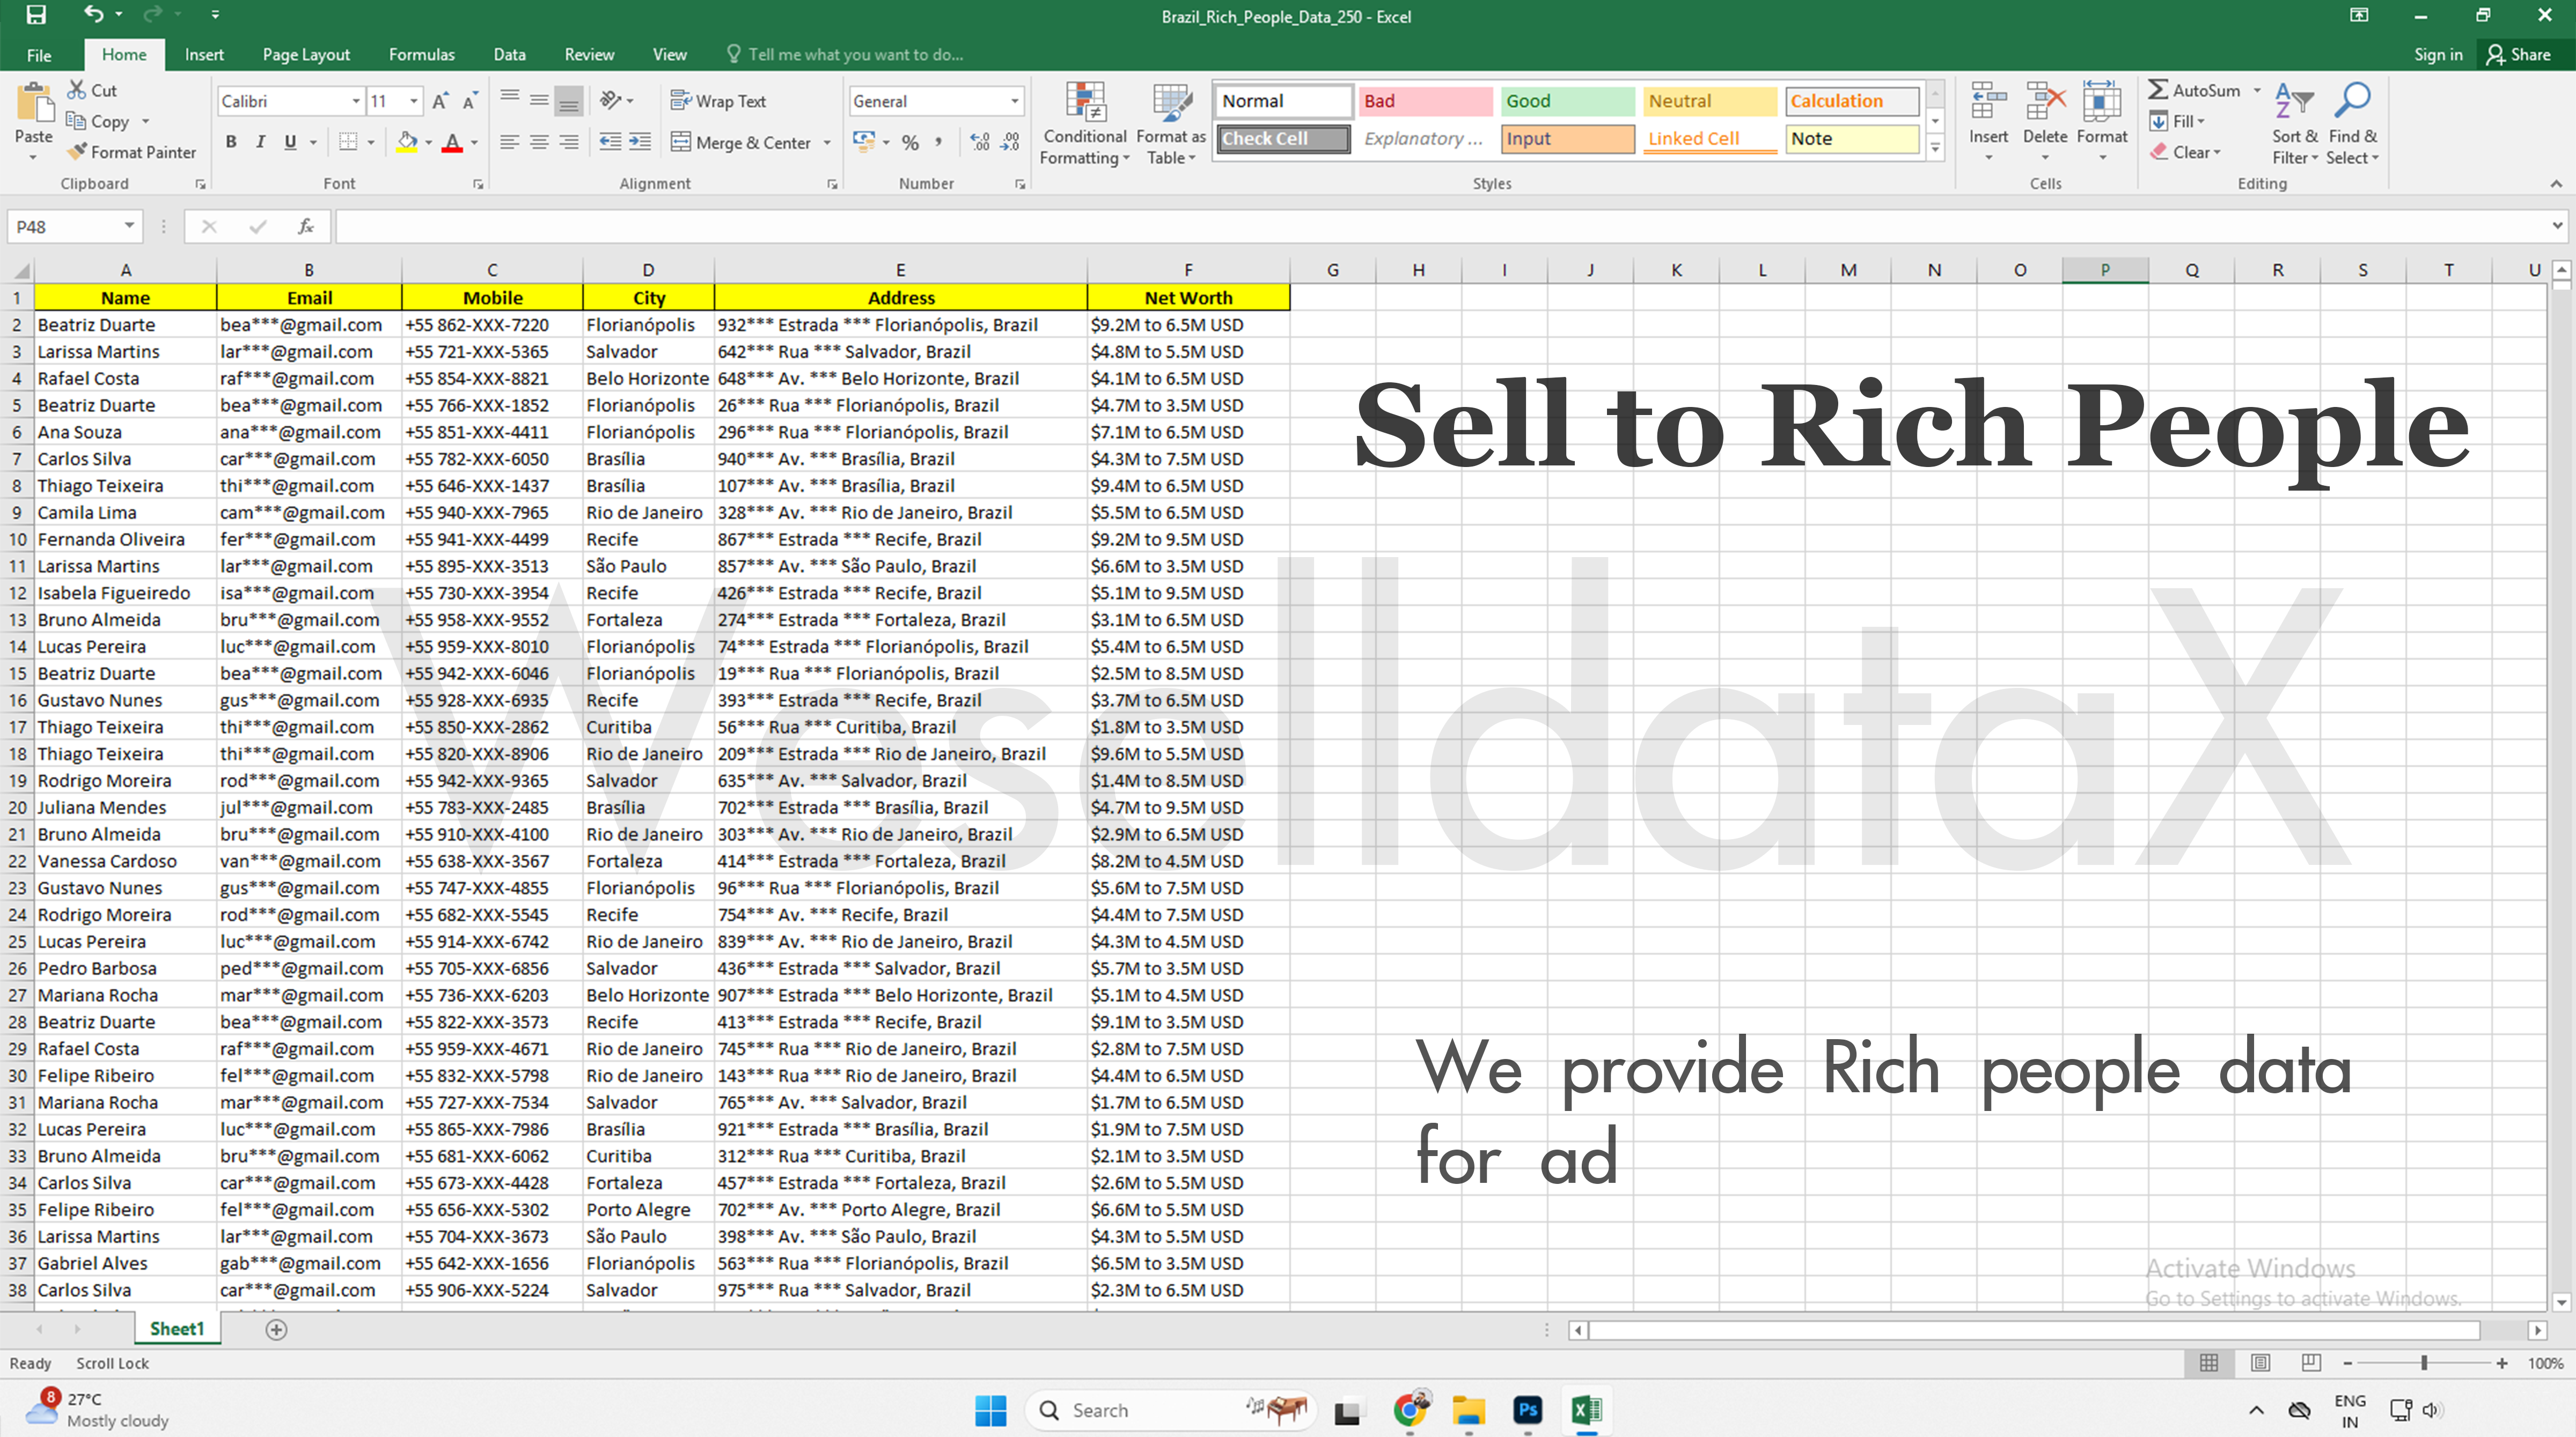Apply the Good cell style
2576x1437 pixels.
[x=1567, y=101]
